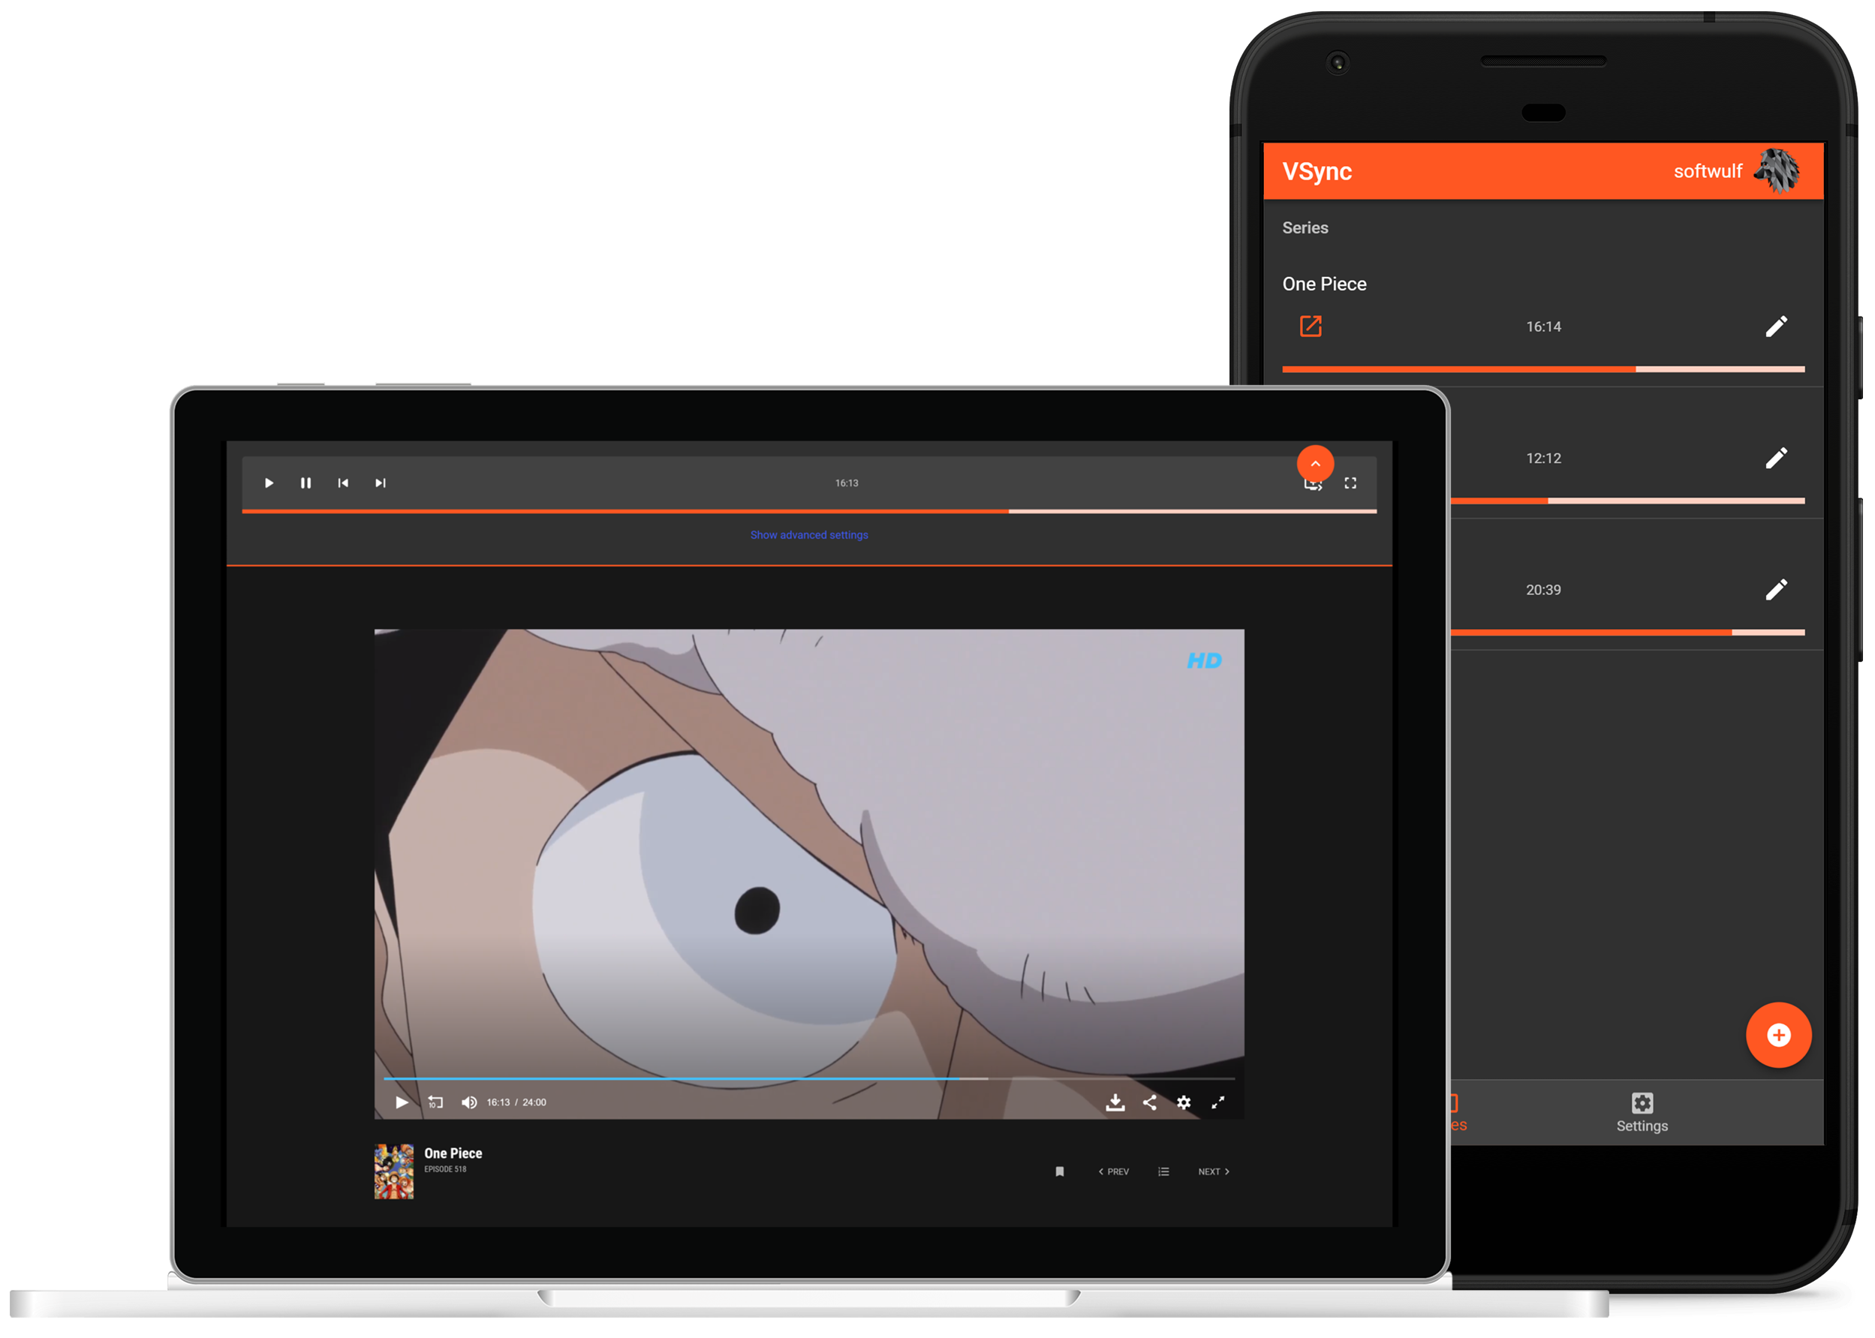Edit the 16:14 entry with pencil icon
Image resolution: width=1875 pixels, height=1338 pixels.
point(1776,326)
